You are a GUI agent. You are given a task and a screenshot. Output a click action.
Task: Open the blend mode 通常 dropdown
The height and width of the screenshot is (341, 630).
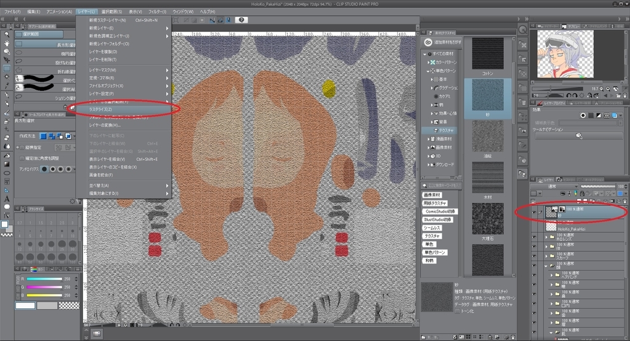[554, 186]
